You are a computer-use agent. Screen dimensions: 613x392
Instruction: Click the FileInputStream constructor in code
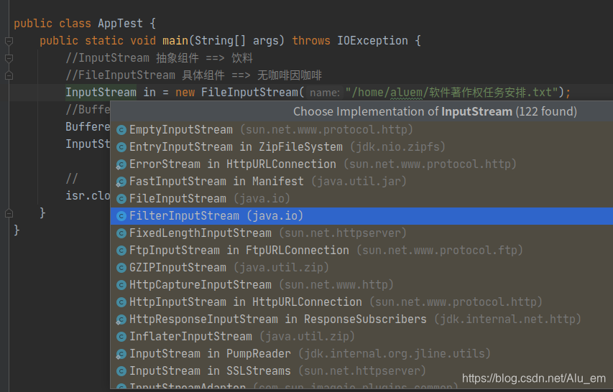(249, 93)
